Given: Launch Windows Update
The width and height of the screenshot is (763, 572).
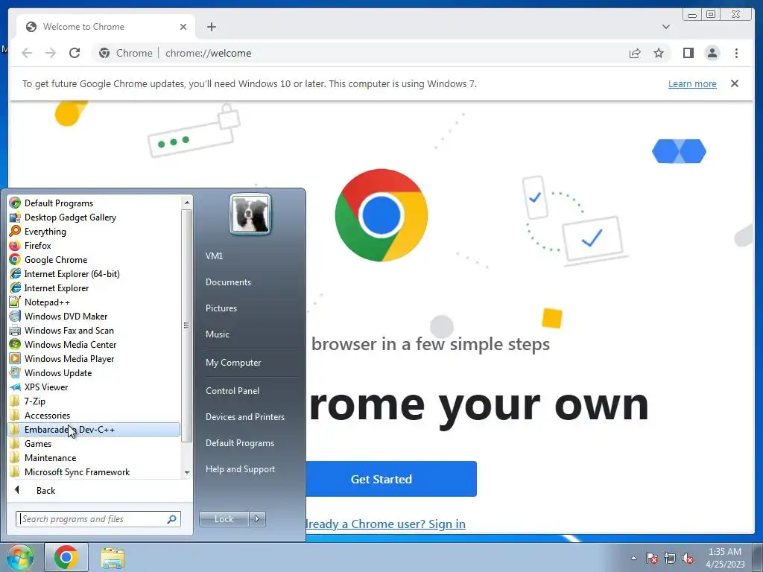Looking at the screenshot, I should pos(58,372).
